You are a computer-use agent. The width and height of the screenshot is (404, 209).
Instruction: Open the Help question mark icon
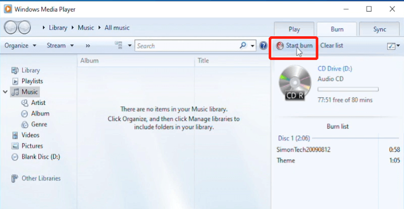[263, 46]
